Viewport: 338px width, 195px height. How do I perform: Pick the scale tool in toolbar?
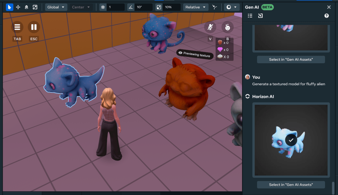(35, 7)
